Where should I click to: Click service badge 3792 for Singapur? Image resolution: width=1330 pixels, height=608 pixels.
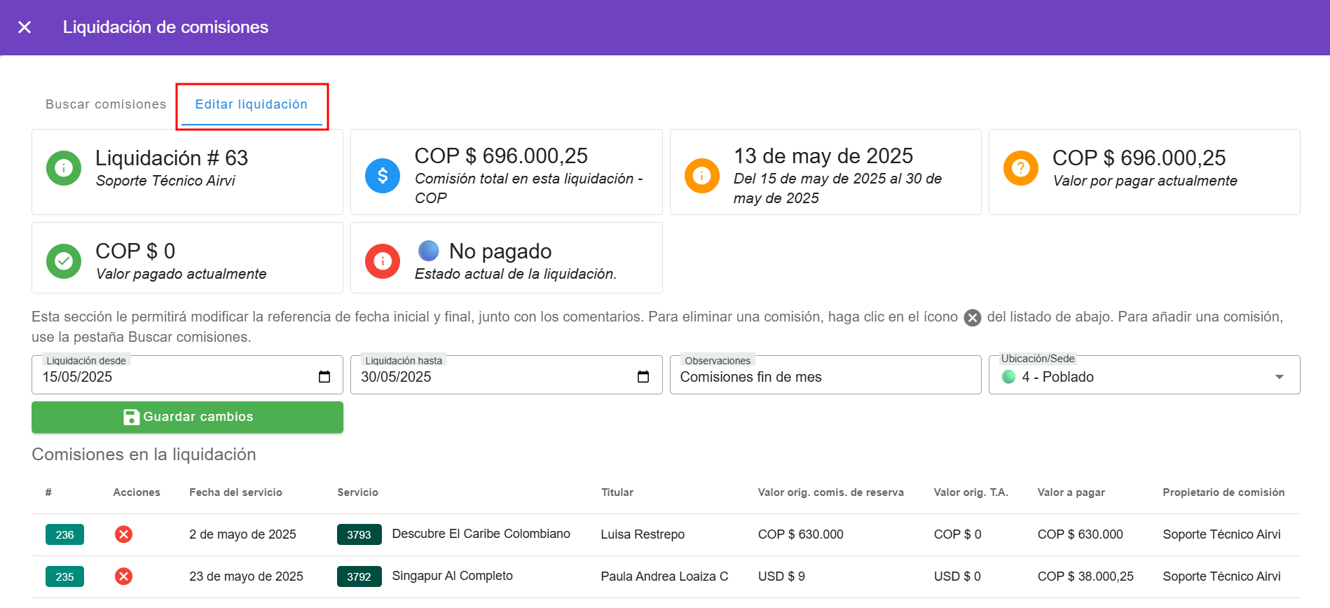(x=359, y=576)
